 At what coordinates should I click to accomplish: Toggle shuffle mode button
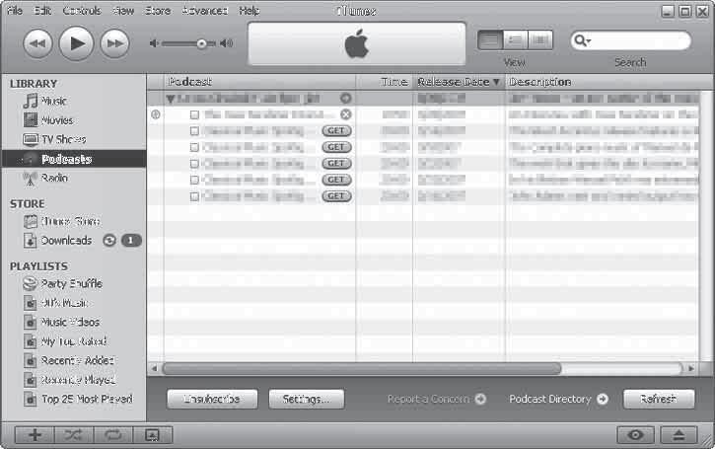tap(74, 435)
